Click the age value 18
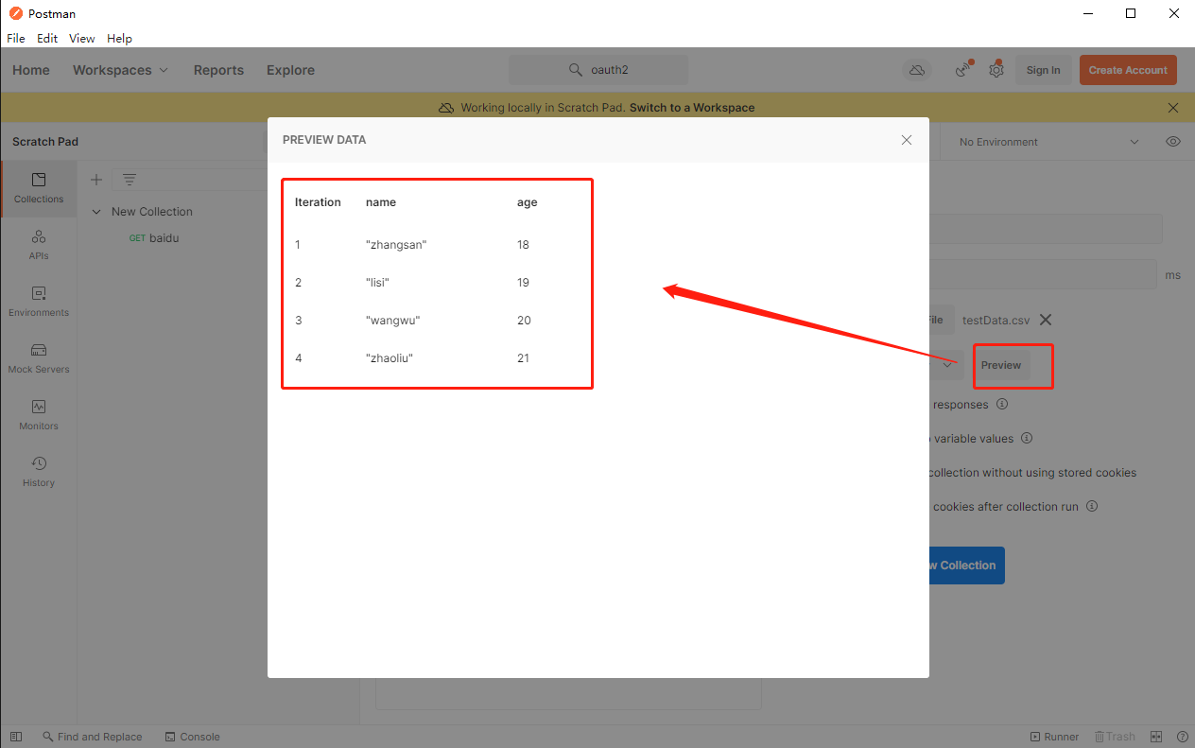This screenshot has width=1195, height=748. [x=524, y=245]
